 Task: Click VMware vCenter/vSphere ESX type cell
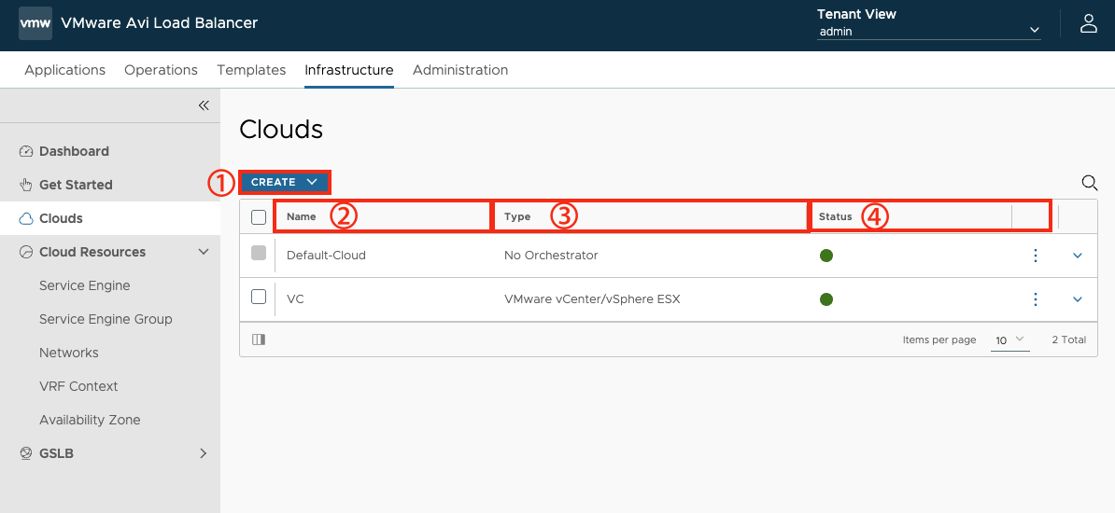[592, 299]
